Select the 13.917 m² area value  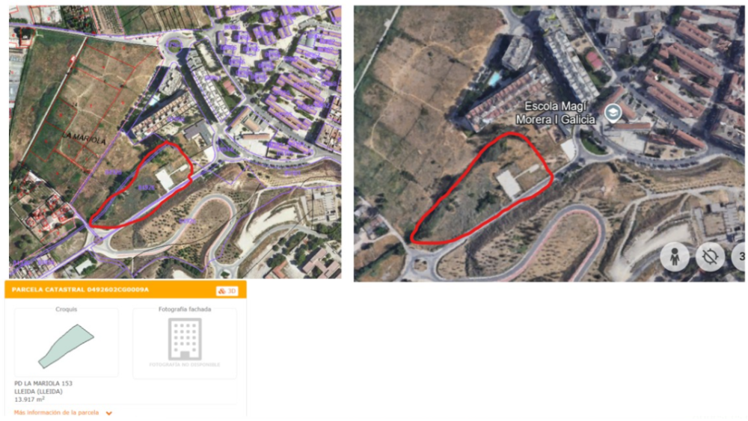30,399
